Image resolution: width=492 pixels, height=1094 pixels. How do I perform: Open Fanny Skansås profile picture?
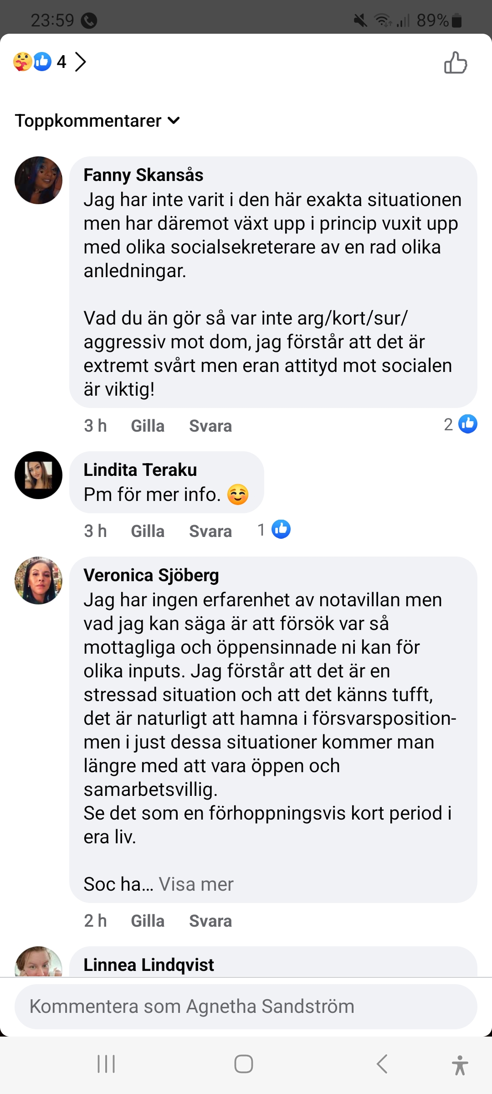[x=38, y=180]
